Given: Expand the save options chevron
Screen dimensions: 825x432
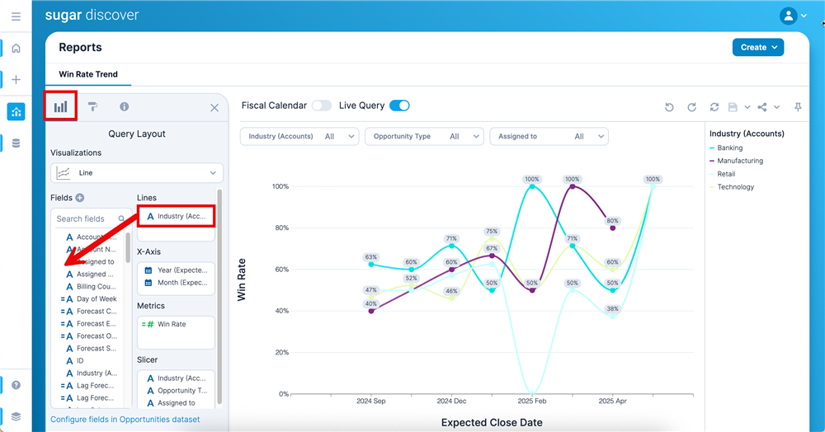Looking at the screenshot, I should [747, 107].
